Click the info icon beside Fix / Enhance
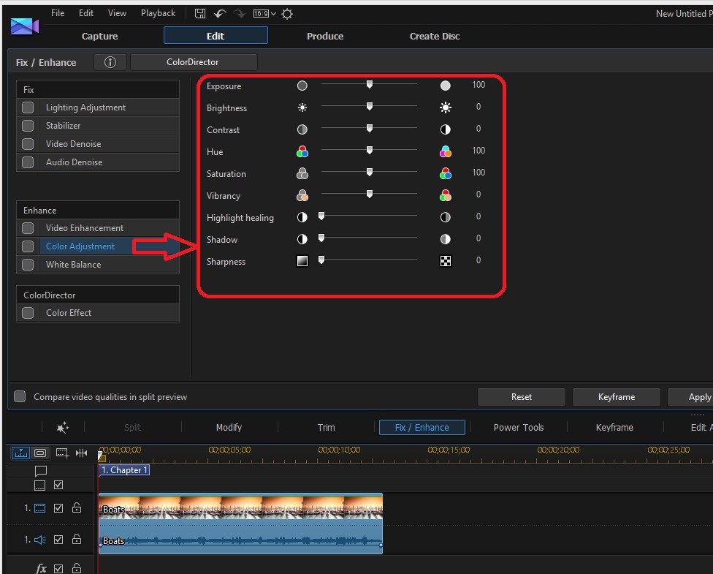The height and width of the screenshot is (574, 713). [110, 62]
